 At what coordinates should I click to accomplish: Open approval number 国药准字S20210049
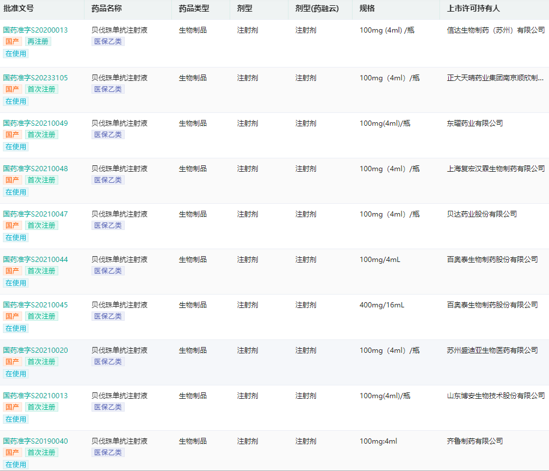(x=36, y=123)
